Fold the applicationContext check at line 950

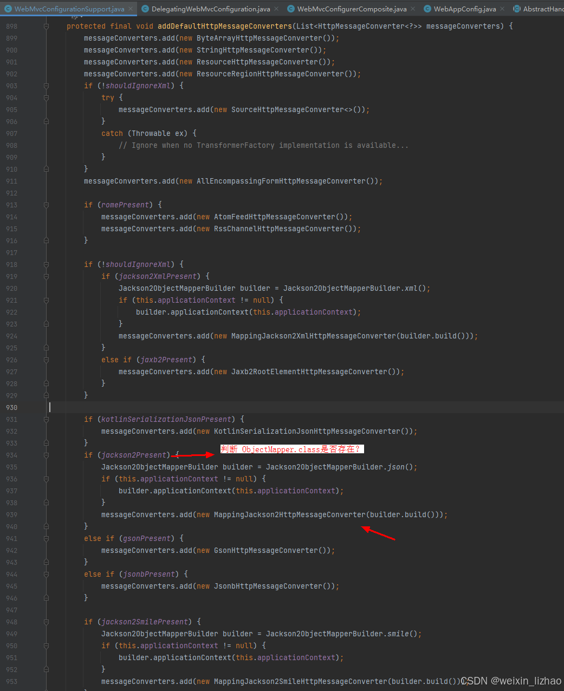46,646
